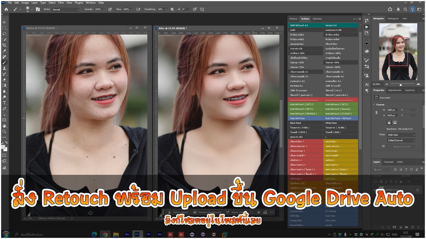Select the Eraser tool

[x=4, y=80]
